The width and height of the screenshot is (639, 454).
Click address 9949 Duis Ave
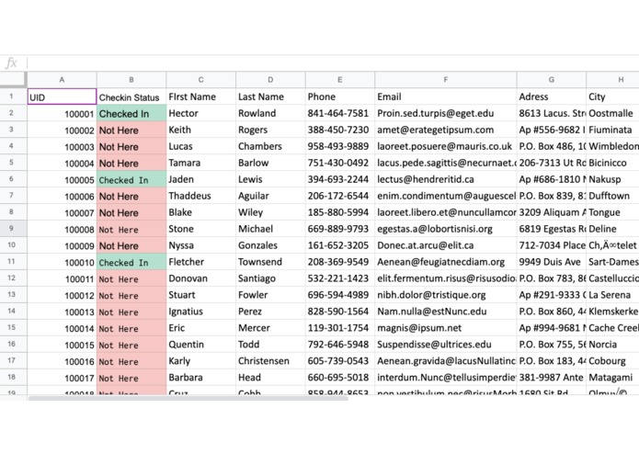click(x=550, y=262)
